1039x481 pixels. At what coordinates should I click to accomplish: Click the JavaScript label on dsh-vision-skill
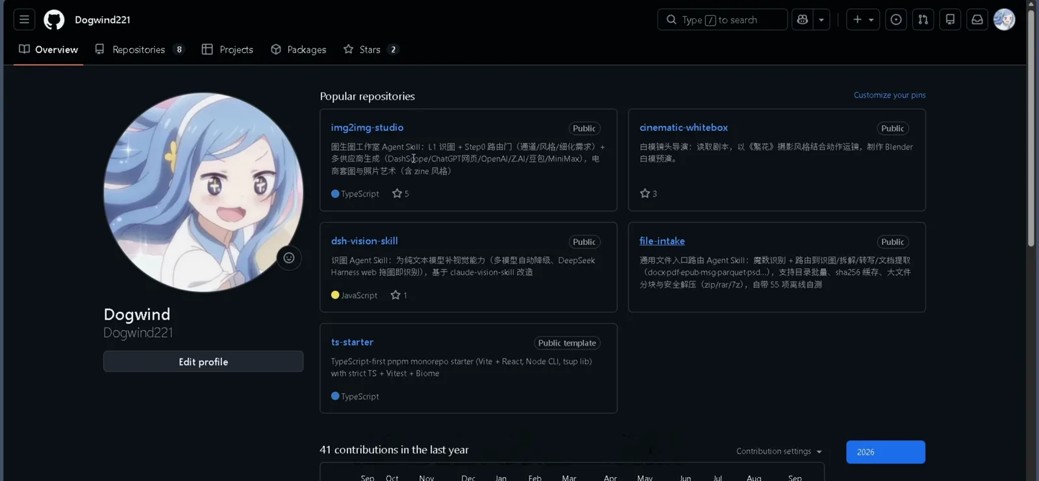coord(354,295)
